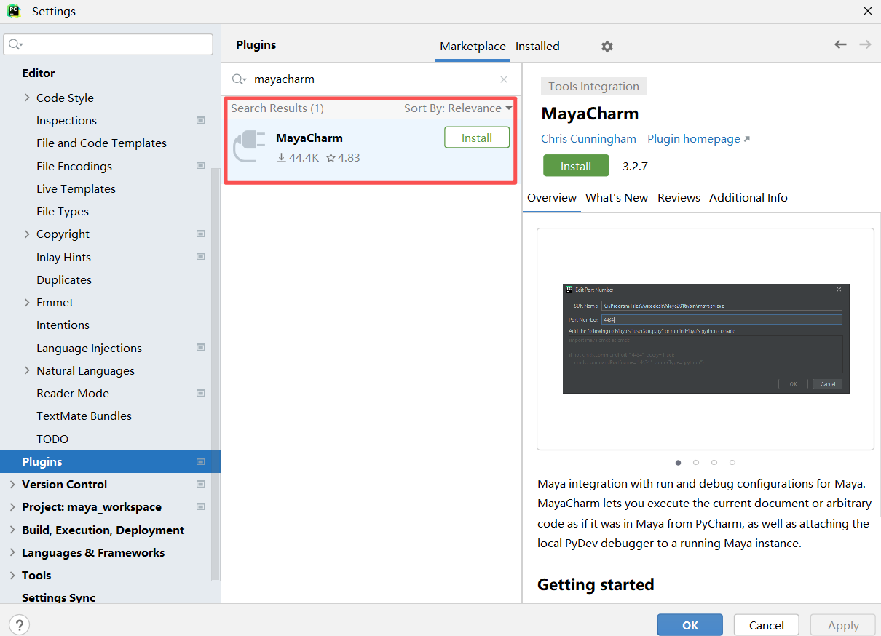Open the Additional Info tab
Image resolution: width=881 pixels, height=636 pixels.
[x=748, y=197]
